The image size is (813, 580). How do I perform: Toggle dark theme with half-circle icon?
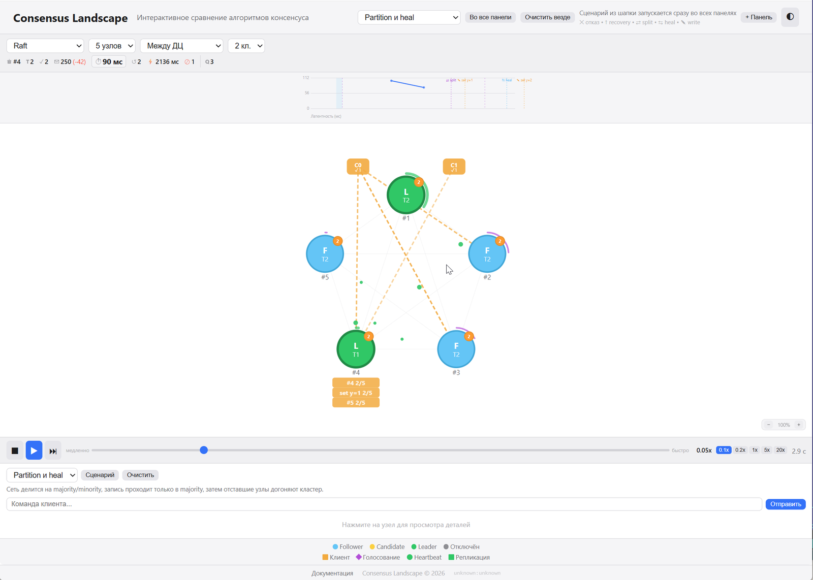pyautogui.click(x=790, y=17)
